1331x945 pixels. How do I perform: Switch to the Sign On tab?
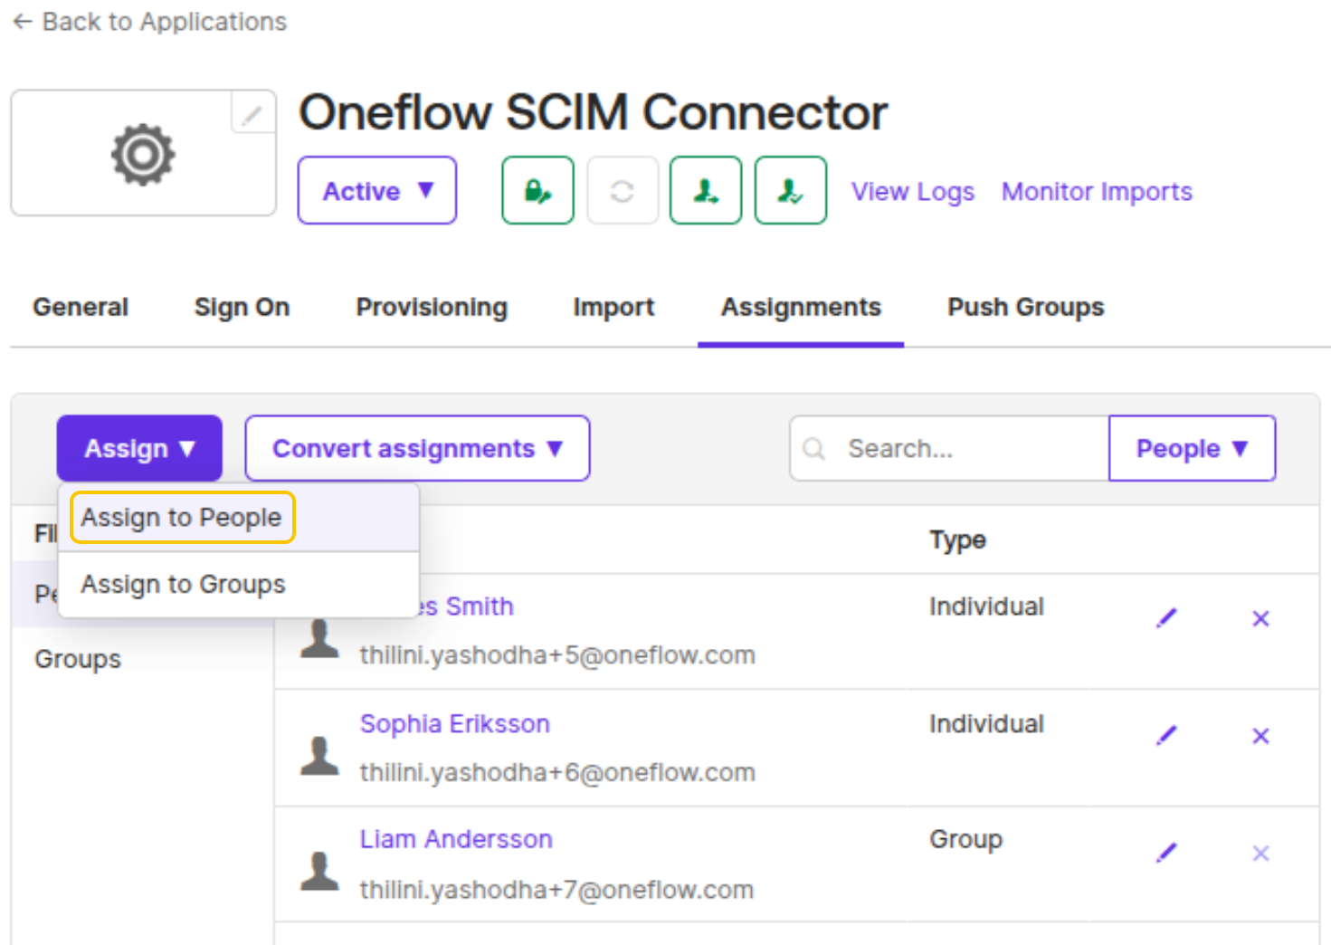(242, 308)
